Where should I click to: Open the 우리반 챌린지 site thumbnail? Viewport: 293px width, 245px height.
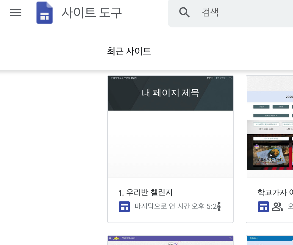170,127
